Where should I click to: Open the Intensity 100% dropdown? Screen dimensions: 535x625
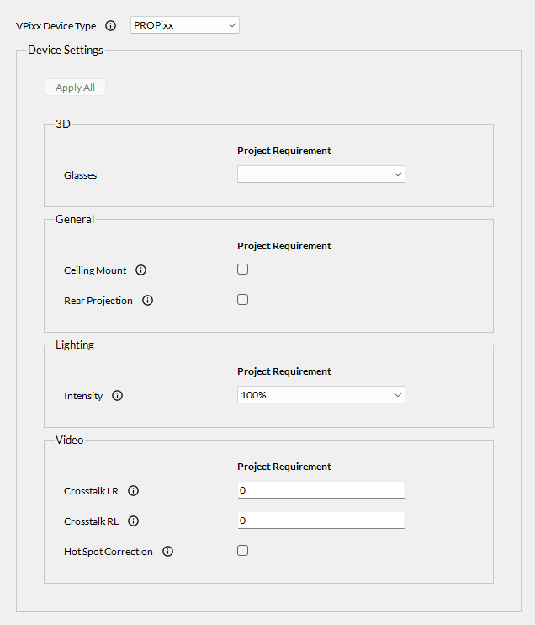320,395
